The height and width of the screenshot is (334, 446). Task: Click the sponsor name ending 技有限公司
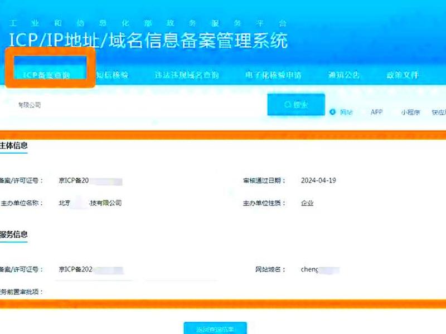pos(90,203)
